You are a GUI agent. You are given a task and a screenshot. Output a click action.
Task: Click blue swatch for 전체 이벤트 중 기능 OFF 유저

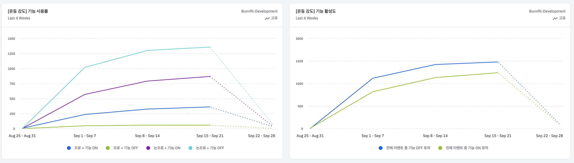point(381,148)
